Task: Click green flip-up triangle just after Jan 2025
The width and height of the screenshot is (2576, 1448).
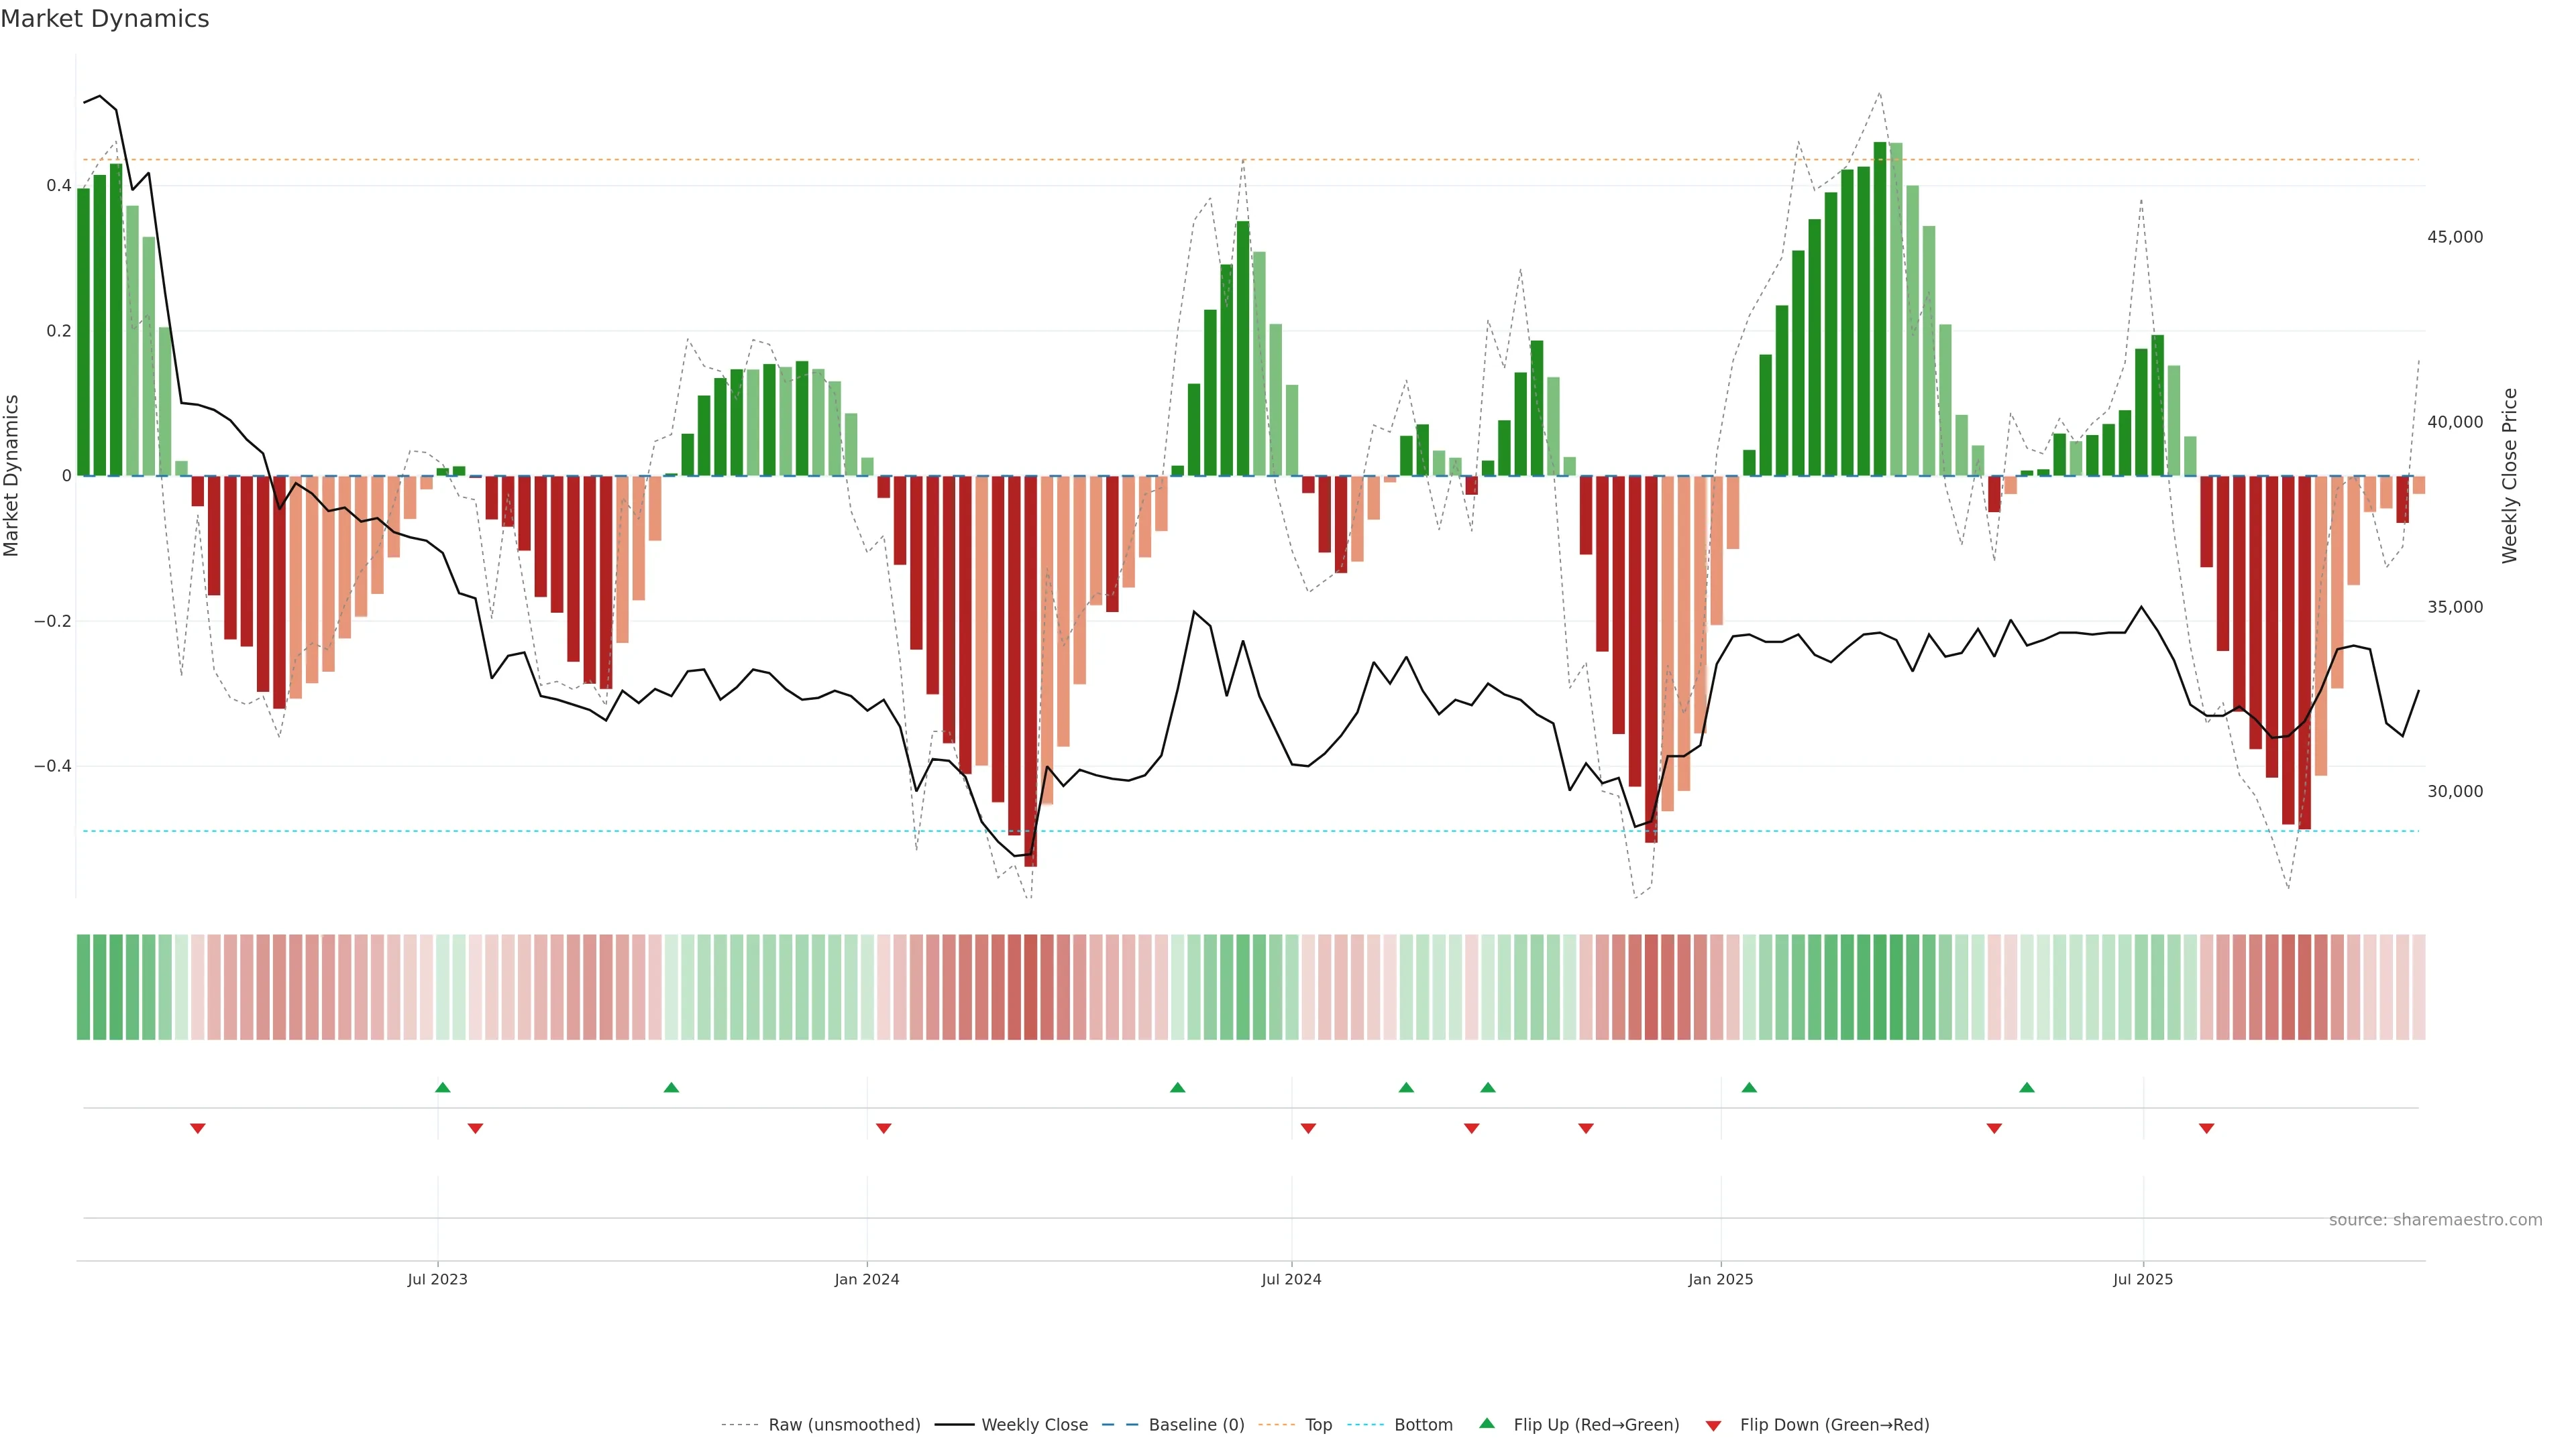Action: (x=1749, y=1087)
